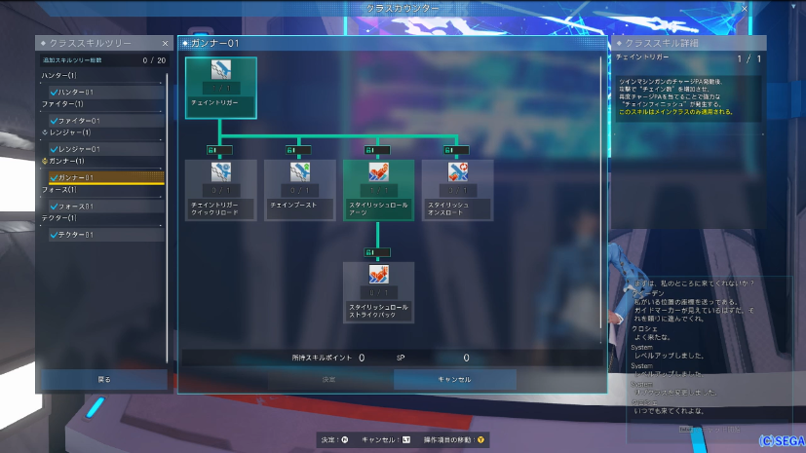Click the 決定 confirm button

point(329,380)
